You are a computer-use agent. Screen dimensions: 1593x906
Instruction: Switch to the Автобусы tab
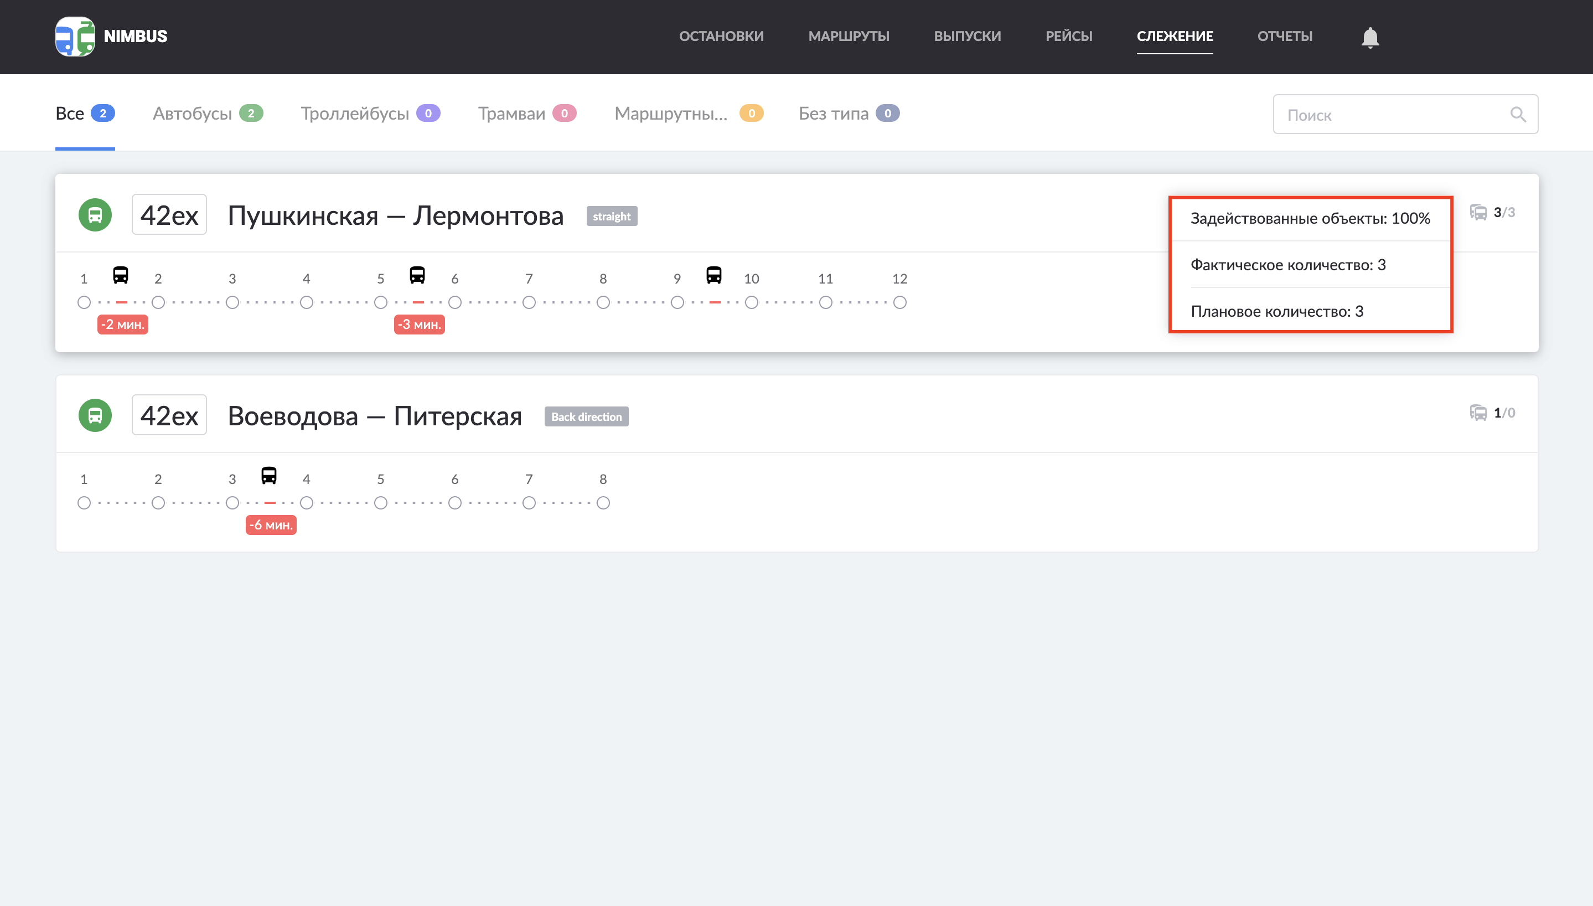[193, 113]
